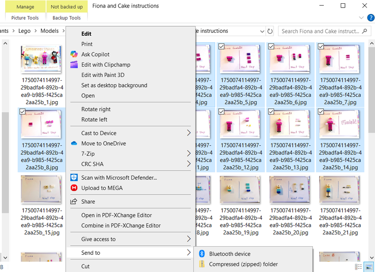Click the Compressed zipped folder icon
375x272 pixels.
[202, 264]
